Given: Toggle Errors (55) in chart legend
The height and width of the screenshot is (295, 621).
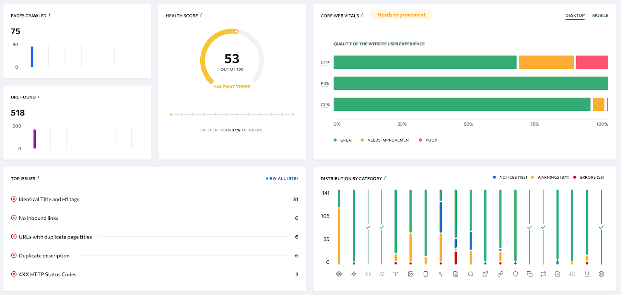Looking at the screenshot, I should pyautogui.click(x=589, y=177).
